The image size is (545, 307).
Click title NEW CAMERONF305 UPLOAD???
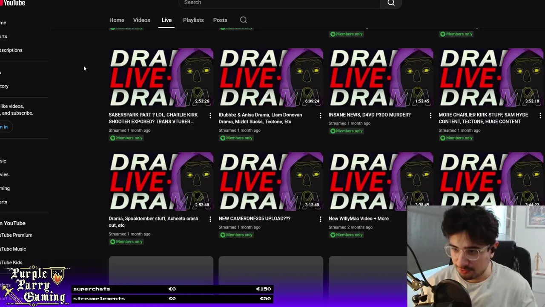click(255, 218)
